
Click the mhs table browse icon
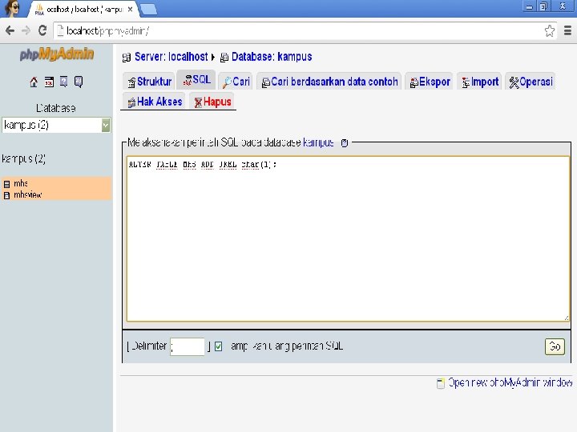click(6, 184)
